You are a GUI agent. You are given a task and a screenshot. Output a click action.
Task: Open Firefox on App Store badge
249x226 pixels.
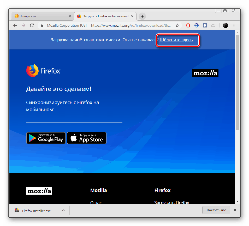(x=86, y=138)
